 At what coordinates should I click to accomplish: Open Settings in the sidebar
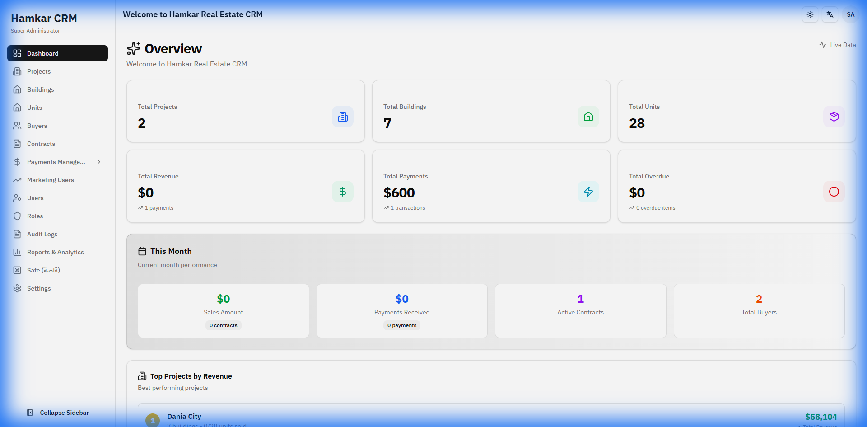click(x=57, y=288)
